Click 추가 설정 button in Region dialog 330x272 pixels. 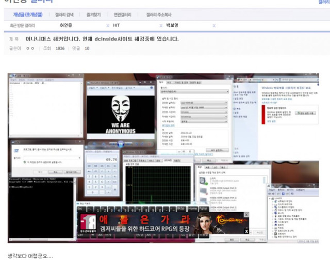(x=218, y=150)
